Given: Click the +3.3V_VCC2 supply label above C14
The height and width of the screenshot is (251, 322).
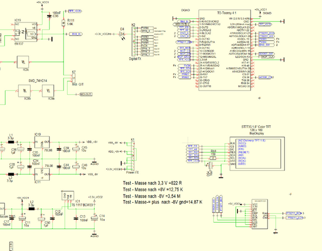Looking at the screenshot, I should (x=95, y=197).
